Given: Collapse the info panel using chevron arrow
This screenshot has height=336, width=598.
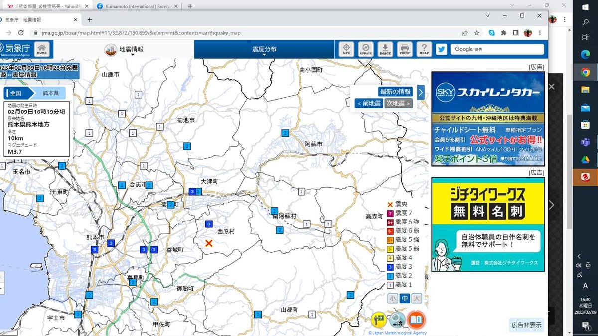Looking at the screenshot, I should tap(421, 92).
